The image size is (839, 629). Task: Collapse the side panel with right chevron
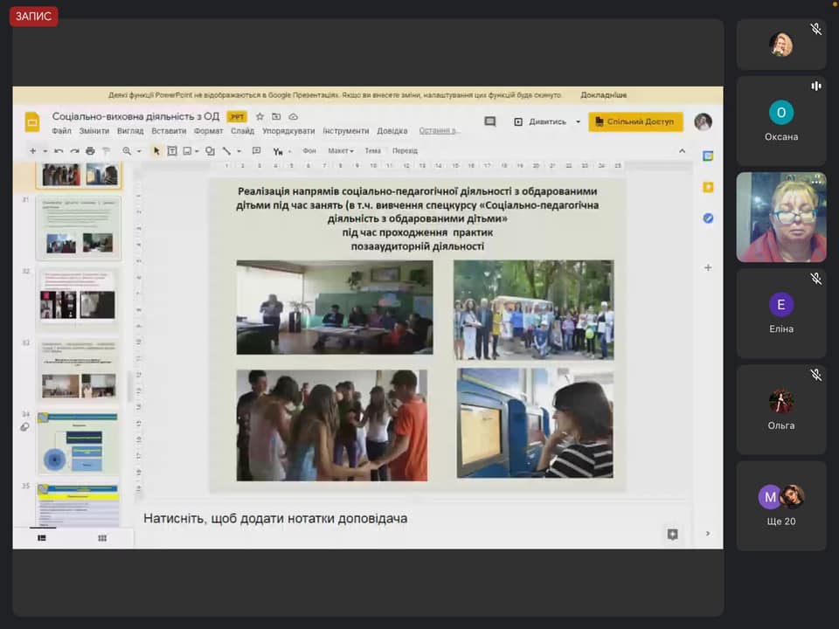click(x=708, y=534)
